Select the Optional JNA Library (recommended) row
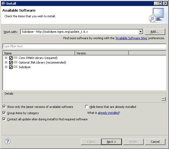Viewport: 169px width, 149px height. [x=42, y=62]
